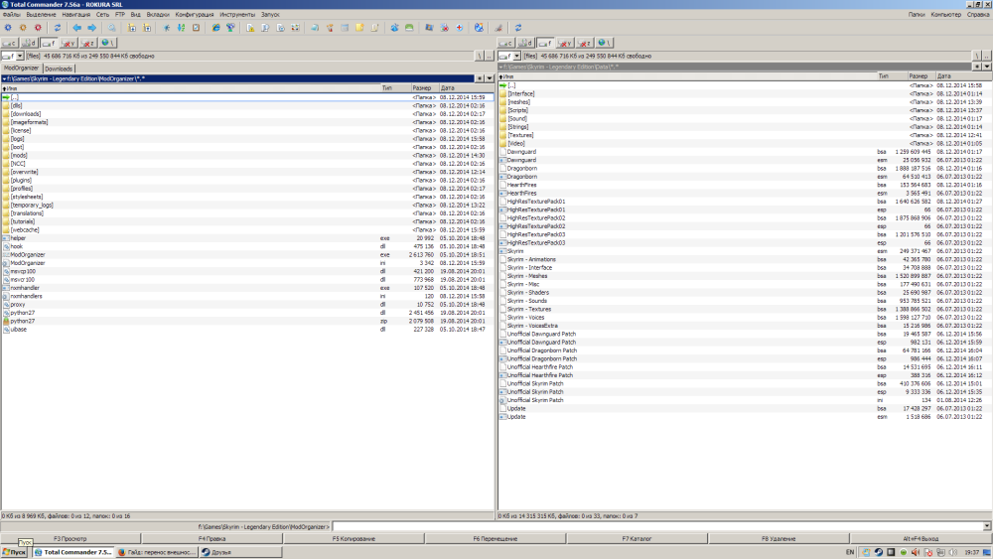Click F4 Правка button
Viewport: 993px width, 559px height.
(x=213, y=539)
